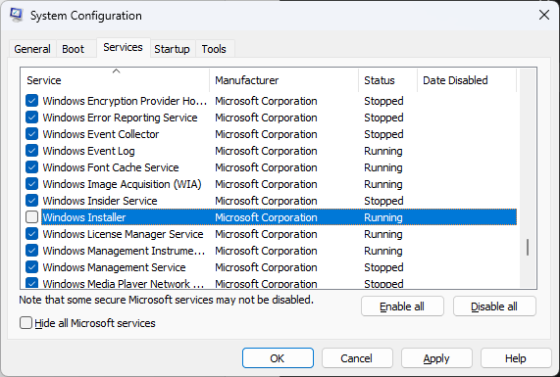Enable the Windows Installer checkbox
560x377 pixels.
pos(31,217)
